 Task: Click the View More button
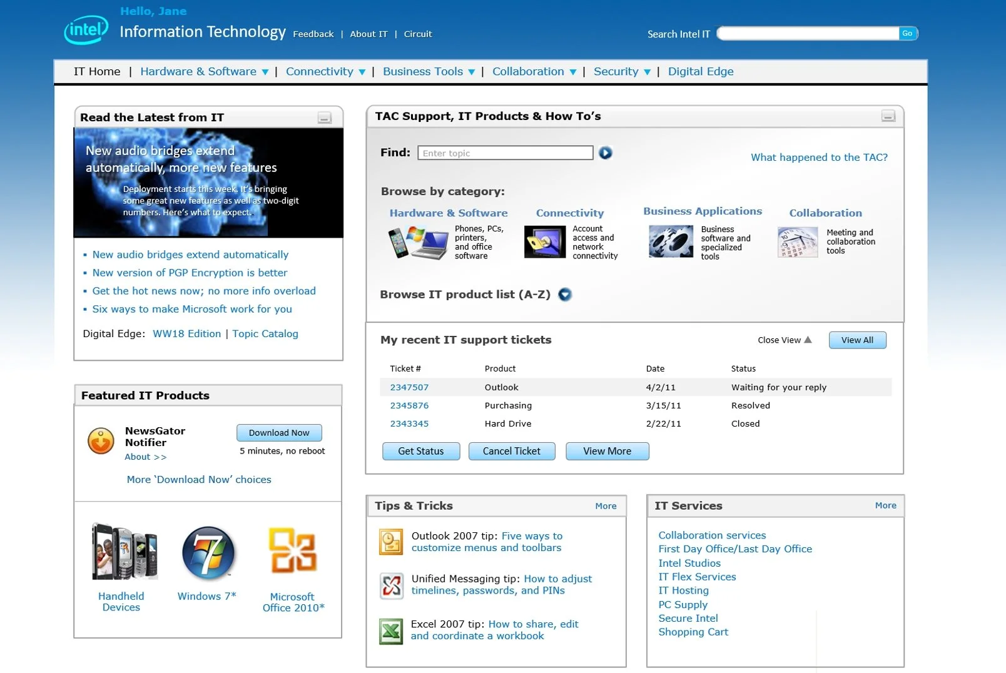[x=607, y=451]
